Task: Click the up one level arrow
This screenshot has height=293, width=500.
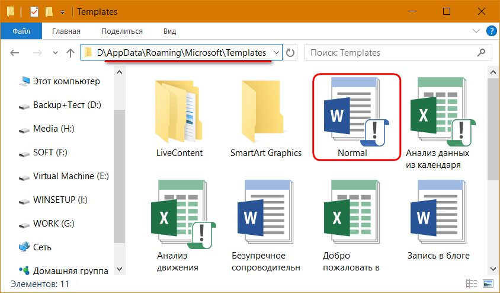Action: click(69, 53)
